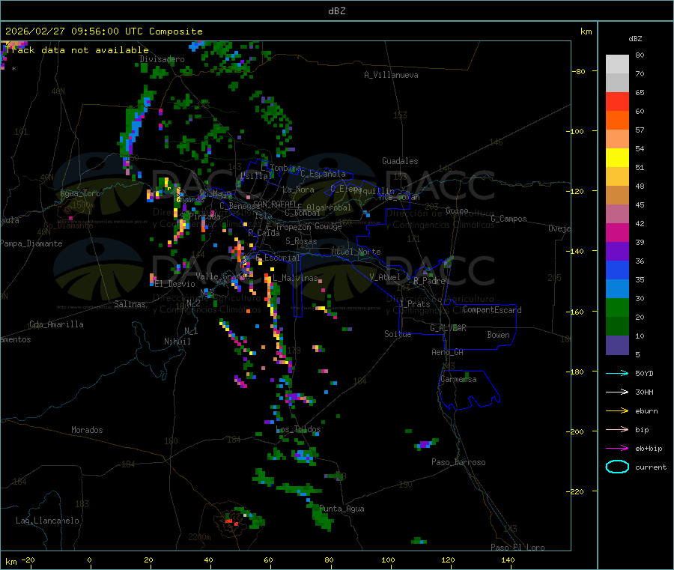Select the red swatch in dBZ legend
The height and width of the screenshot is (570, 674).
coord(617,101)
